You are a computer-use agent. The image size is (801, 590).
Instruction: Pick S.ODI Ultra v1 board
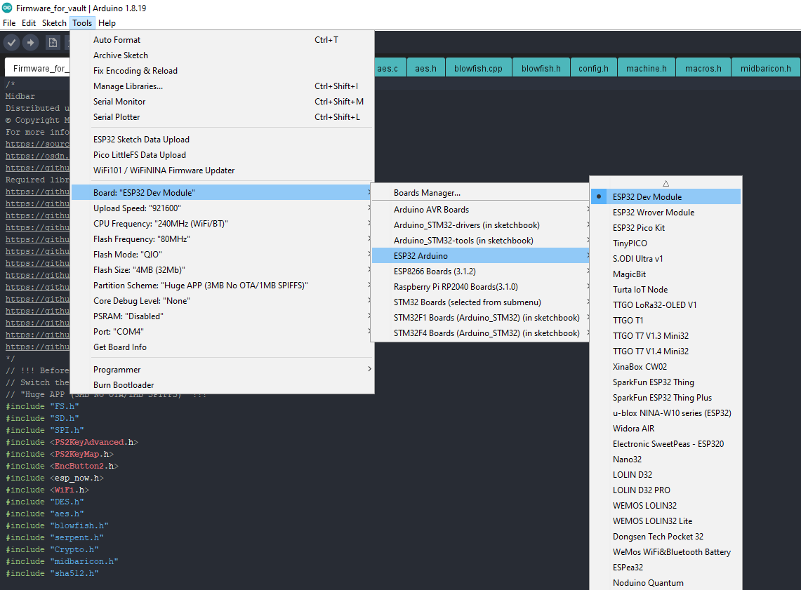click(666, 259)
